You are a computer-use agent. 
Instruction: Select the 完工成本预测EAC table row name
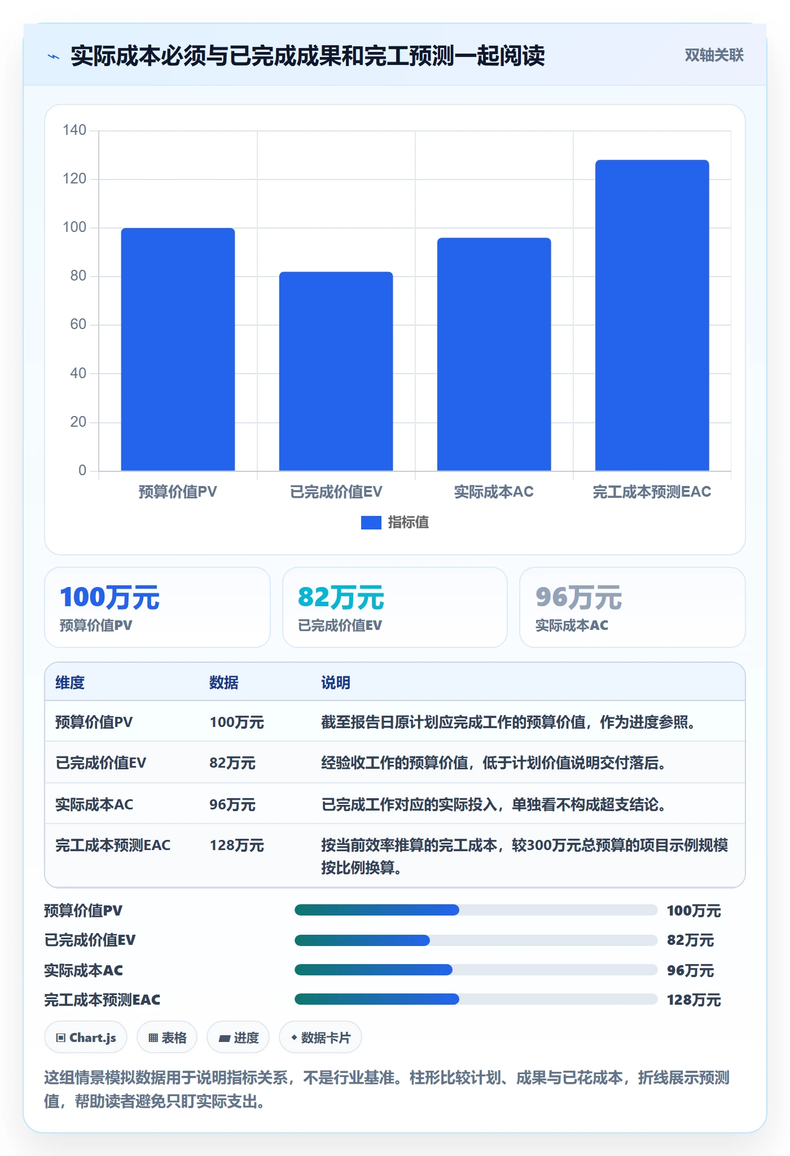[x=113, y=845]
